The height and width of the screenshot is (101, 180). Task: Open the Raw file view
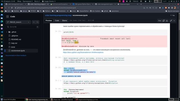[160, 21]
